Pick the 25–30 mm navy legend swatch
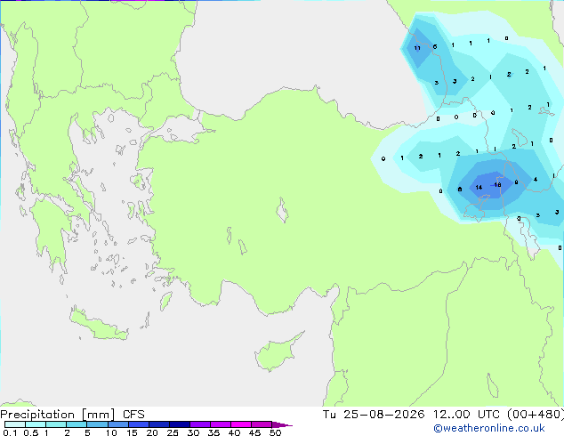 coord(180,424)
